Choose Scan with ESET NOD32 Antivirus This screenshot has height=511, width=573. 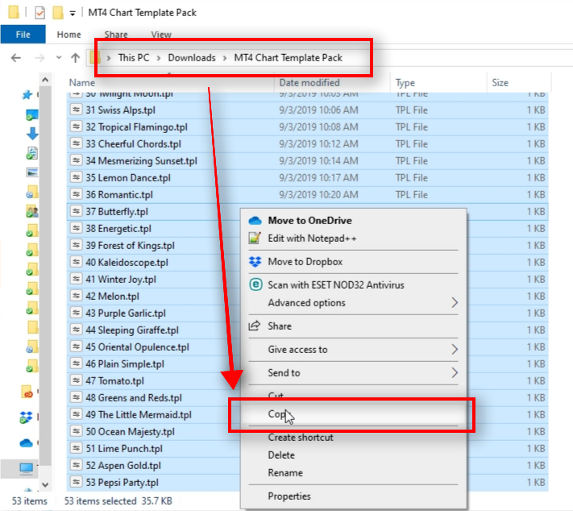click(353, 285)
